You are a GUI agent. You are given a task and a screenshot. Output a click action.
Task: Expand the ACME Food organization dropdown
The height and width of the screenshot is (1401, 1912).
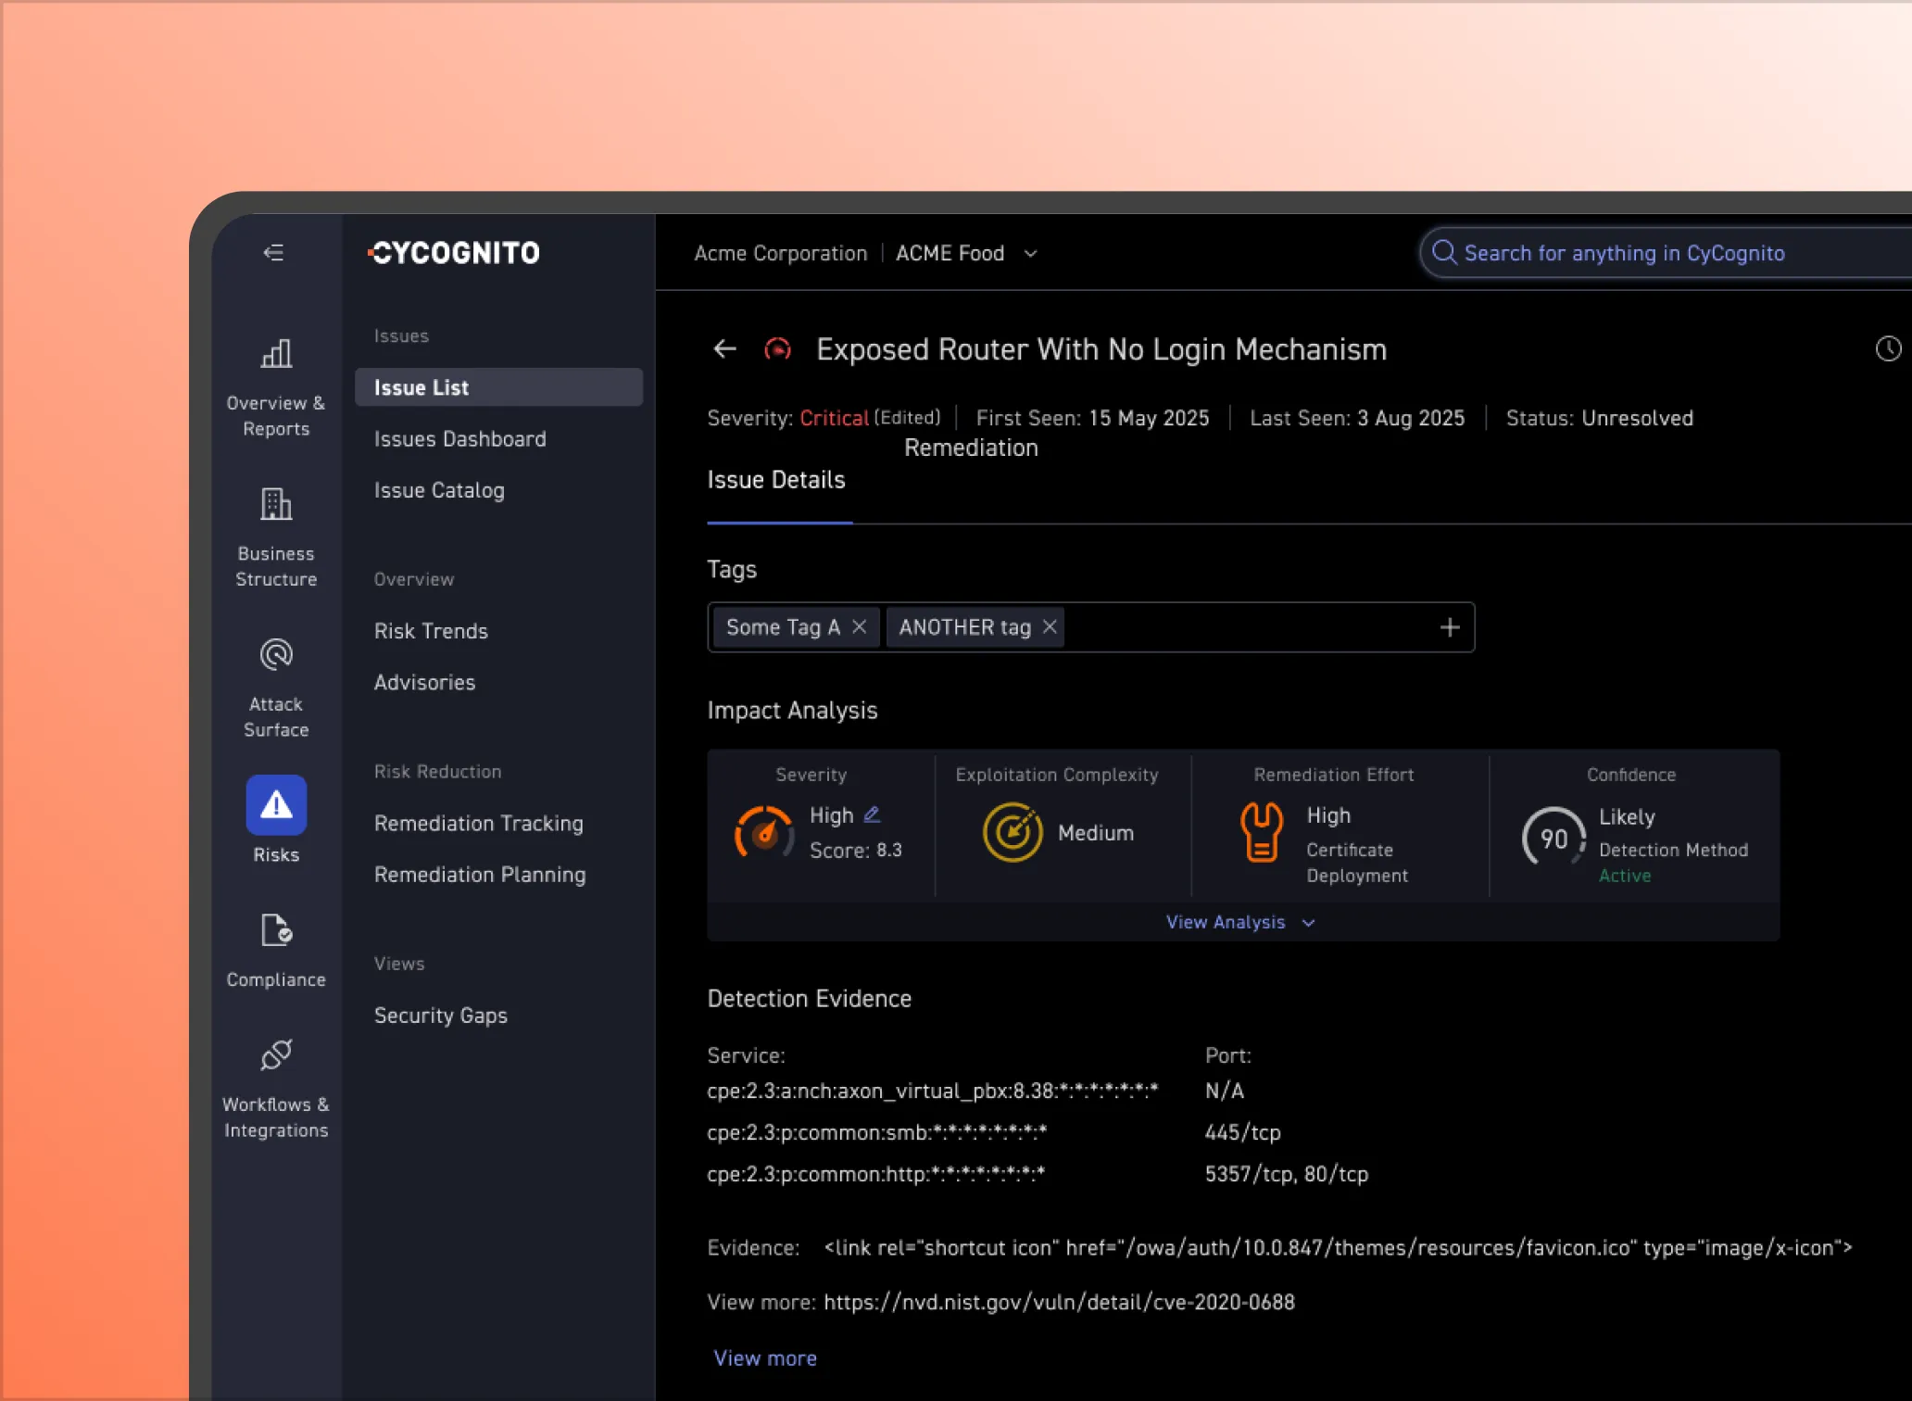click(x=1030, y=254)
